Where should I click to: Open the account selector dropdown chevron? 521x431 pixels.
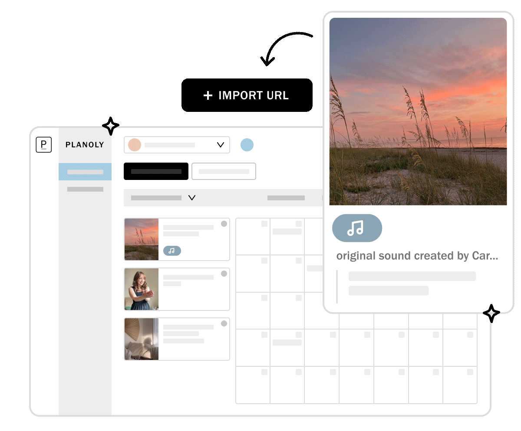221,145
